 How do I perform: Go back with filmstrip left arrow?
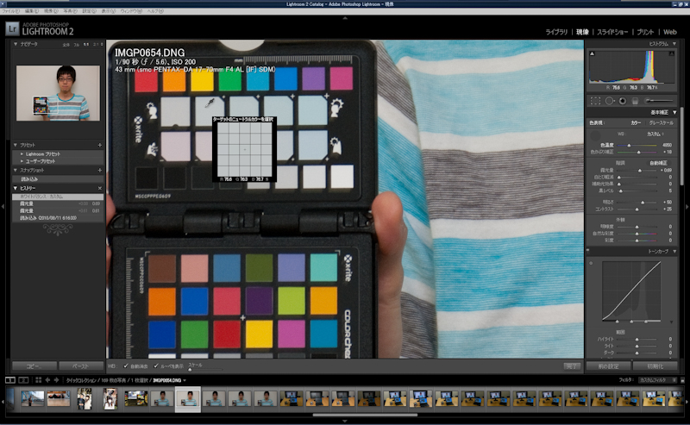(x=47, y=379)
